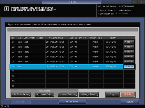Select empty profile slot 07
The width and height of the screenshot is (145, 108).
click(x=66, y=71)
